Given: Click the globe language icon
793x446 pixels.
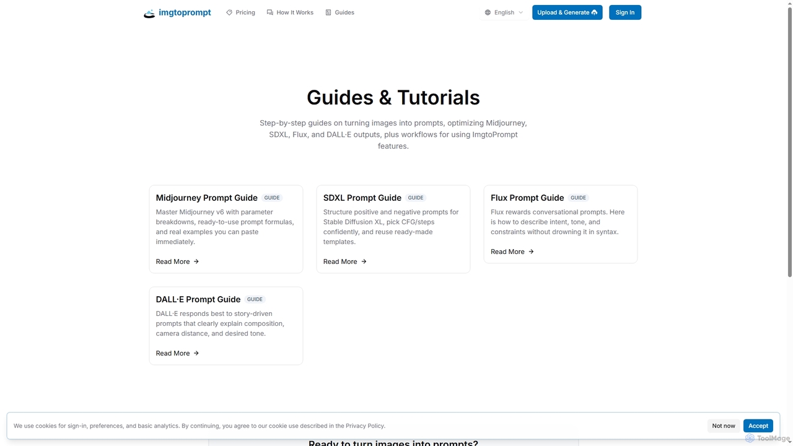Looking at the screenshot, I should point(488,12).
